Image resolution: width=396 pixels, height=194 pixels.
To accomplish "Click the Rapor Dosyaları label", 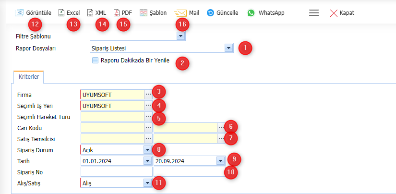I will (36, 48).
